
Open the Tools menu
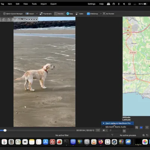click(x=34, y=4)
